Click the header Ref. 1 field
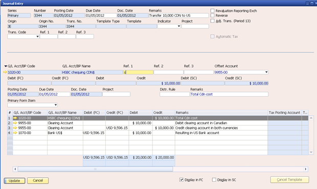 pos(49,37)
